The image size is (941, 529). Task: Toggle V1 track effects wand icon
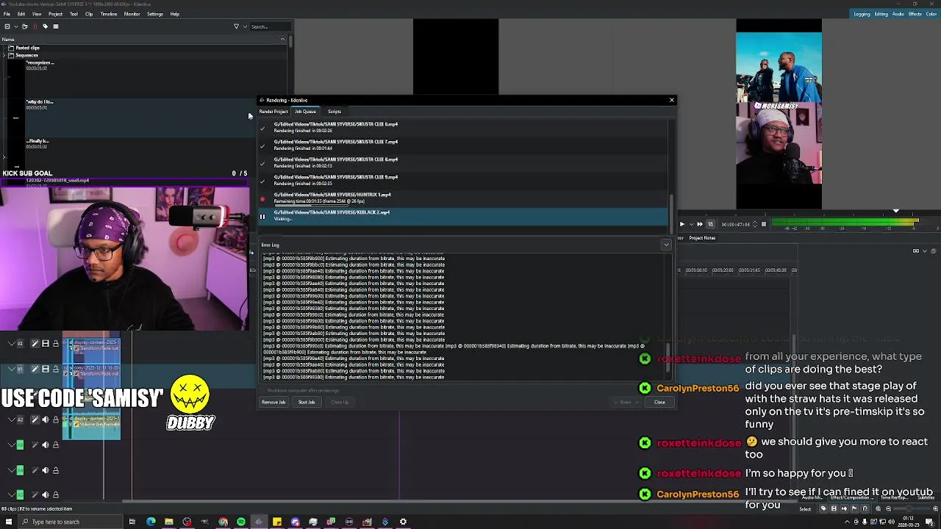pyautogui.click(x=35, y=369)
